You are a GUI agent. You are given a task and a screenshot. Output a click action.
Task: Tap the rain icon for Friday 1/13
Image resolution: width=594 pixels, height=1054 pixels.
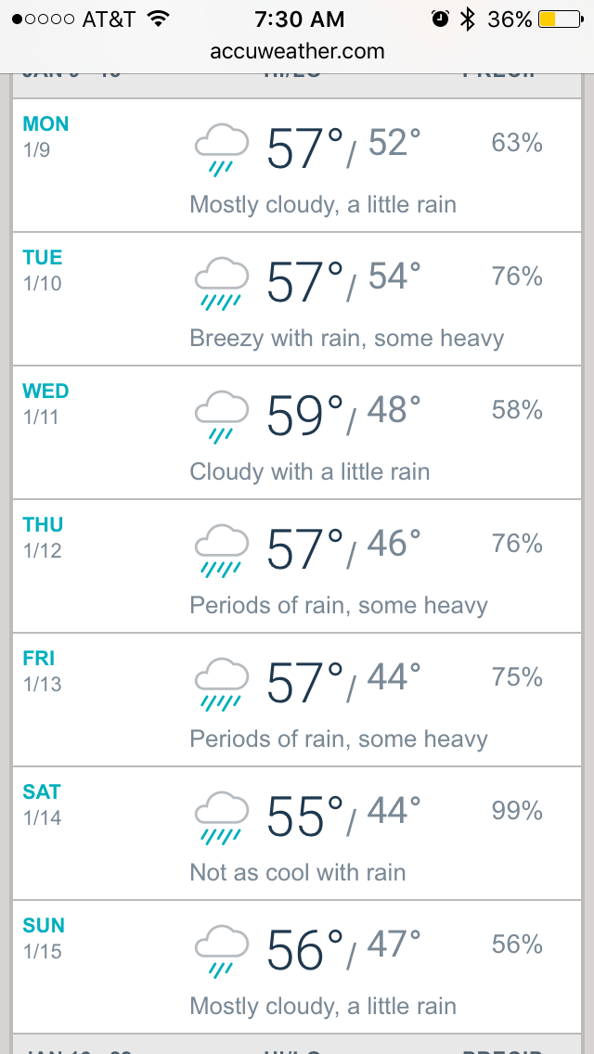pos(222,684)
